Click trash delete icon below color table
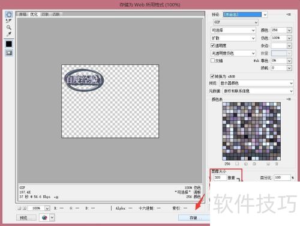This screenshot has height=226, width=300. click(277, 164)
